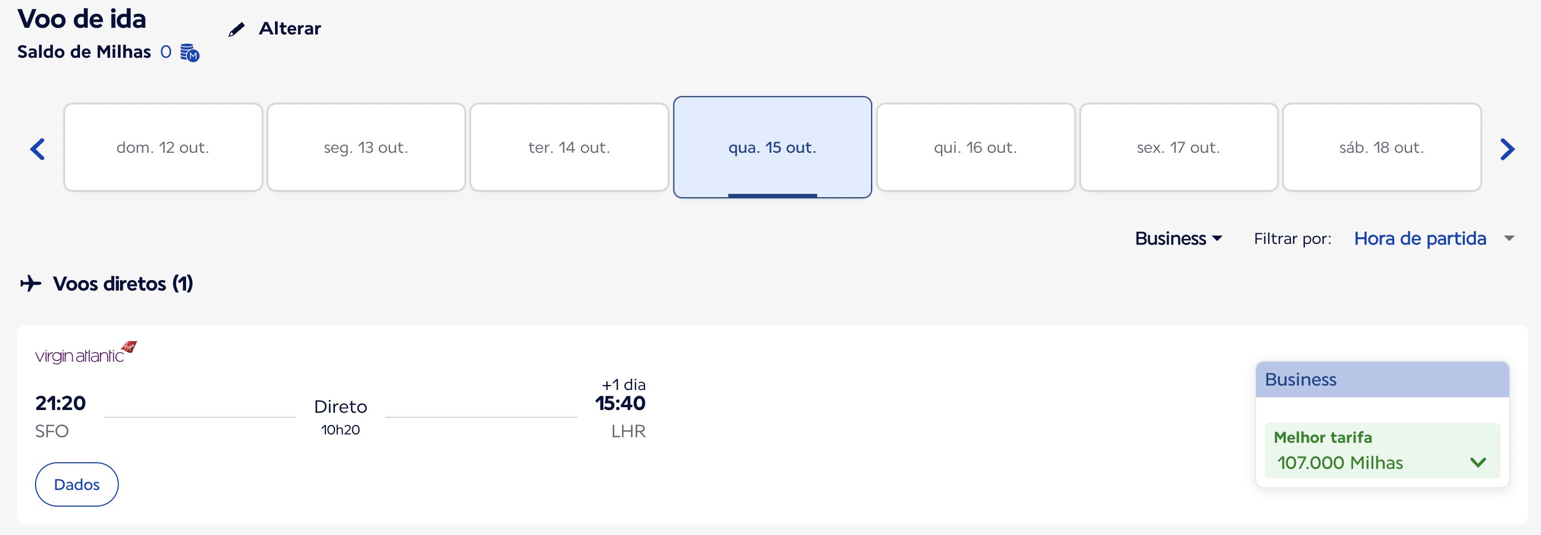Image resolution: width=1541 pixels, height=535 pixels.
Task: Go to previous dates with left arrow
Action: coord(38,149)
